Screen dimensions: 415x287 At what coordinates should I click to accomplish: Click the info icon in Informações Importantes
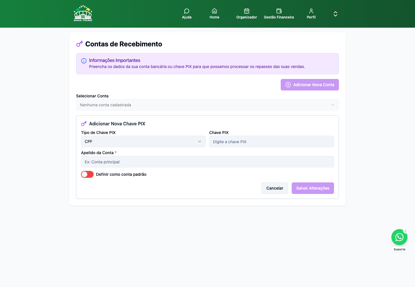(x=84, y=61)
